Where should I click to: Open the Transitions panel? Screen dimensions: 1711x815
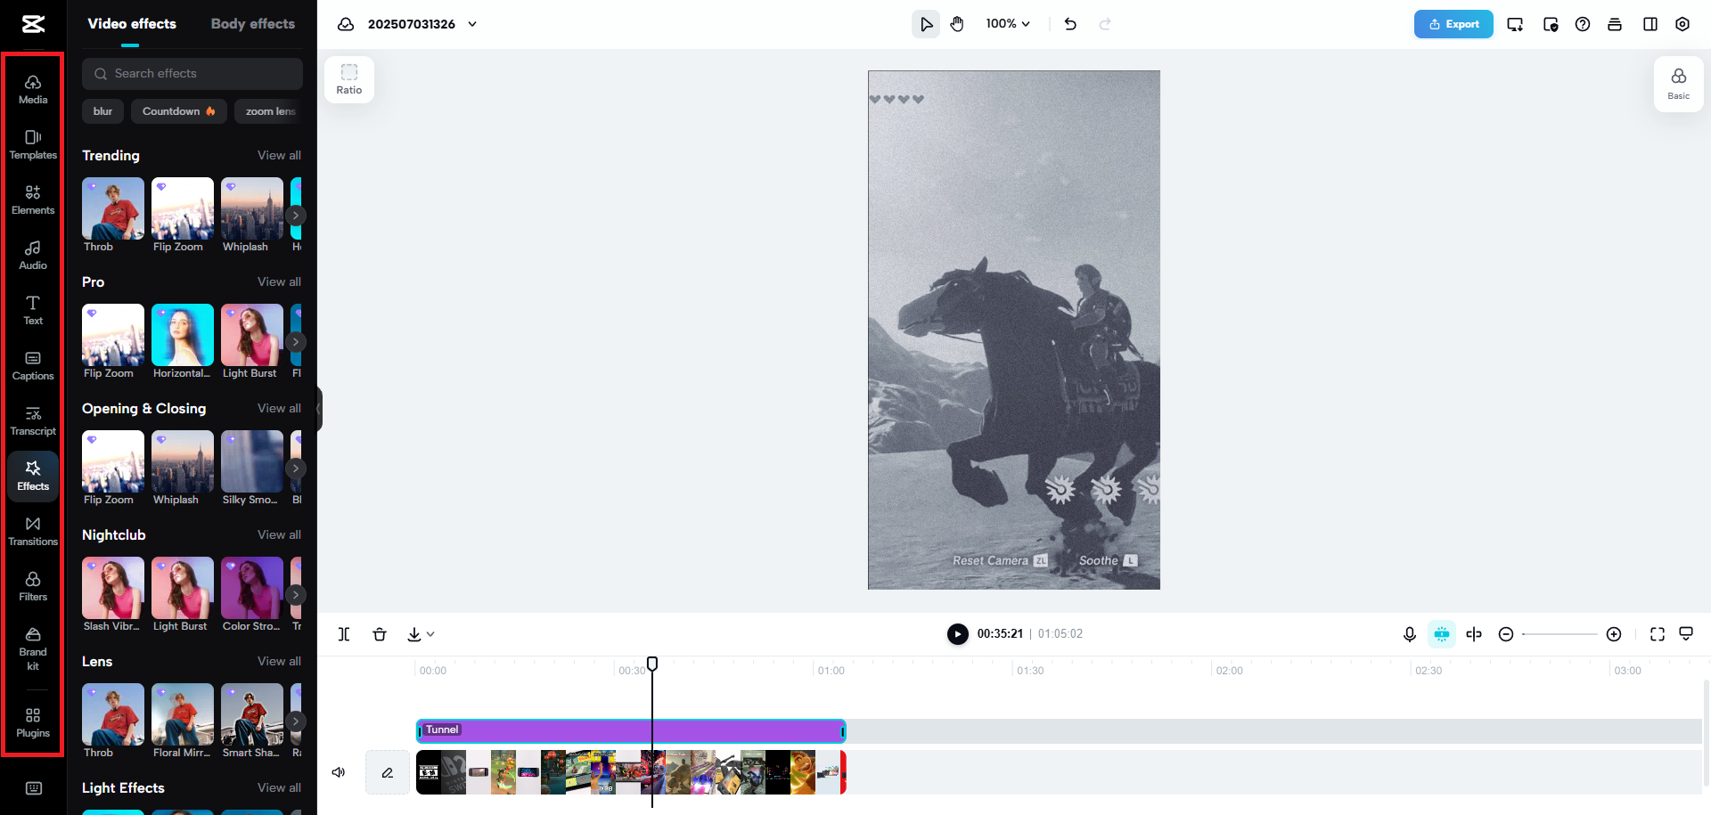32,532
